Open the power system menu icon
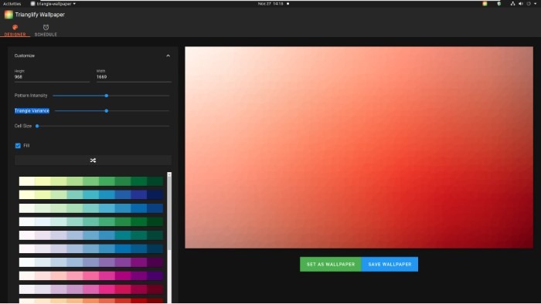This screenshot has height=304, width=541. pyautogui.click(x=529, y=4)
